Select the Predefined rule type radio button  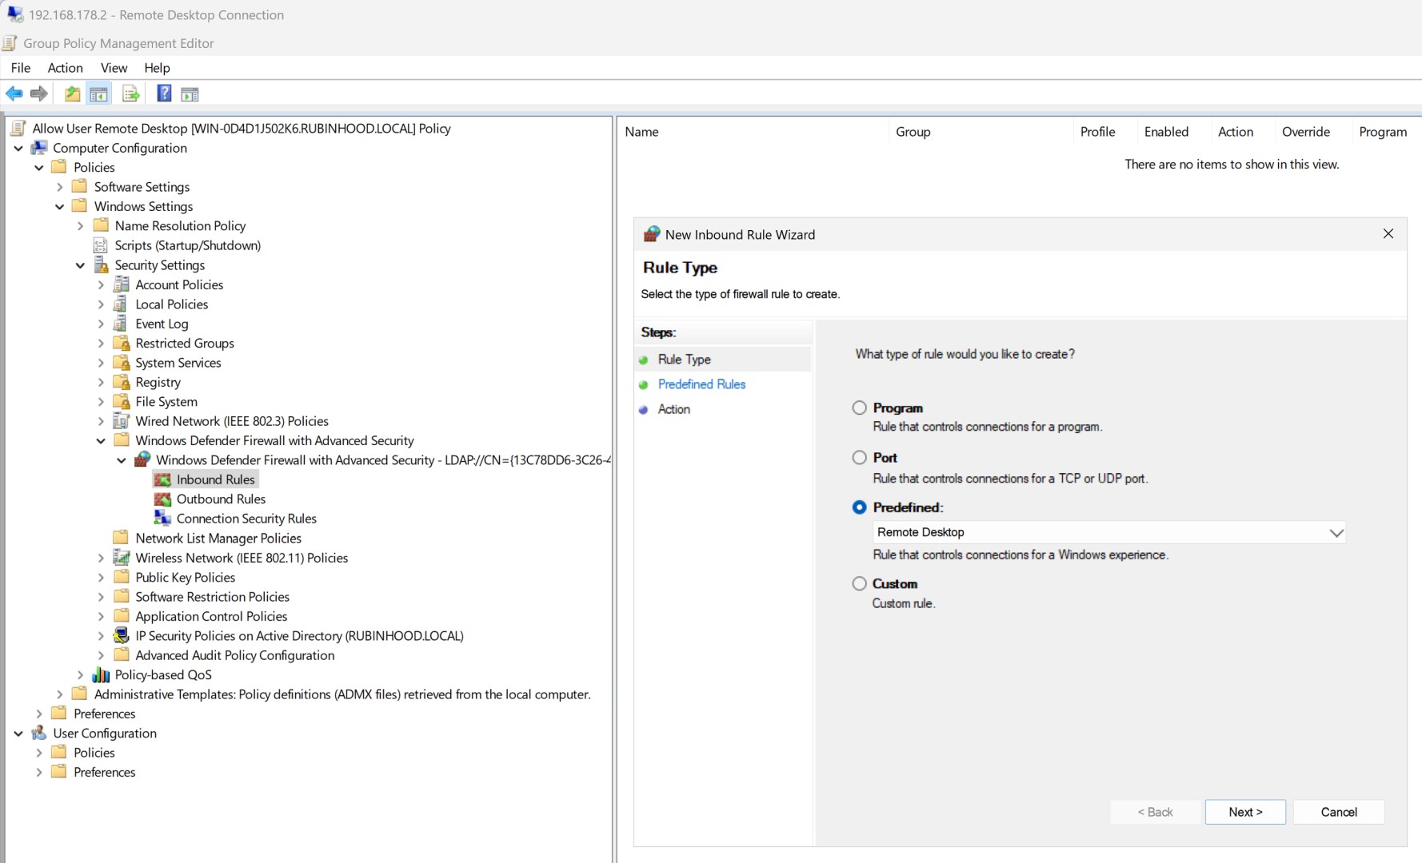click(859, 507)
